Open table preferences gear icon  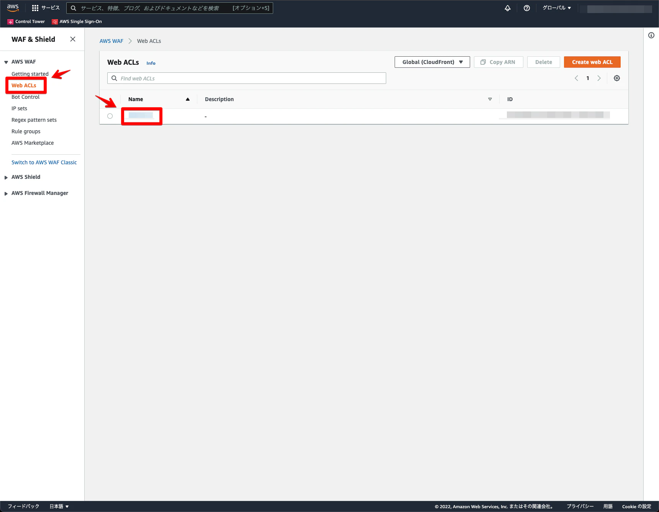coord(617,78)
